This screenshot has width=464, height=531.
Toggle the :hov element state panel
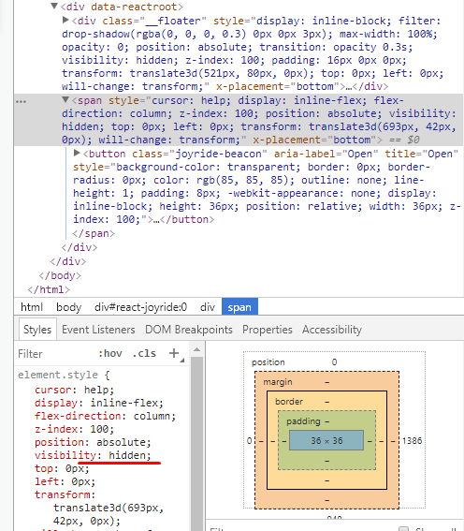point(110,354)
